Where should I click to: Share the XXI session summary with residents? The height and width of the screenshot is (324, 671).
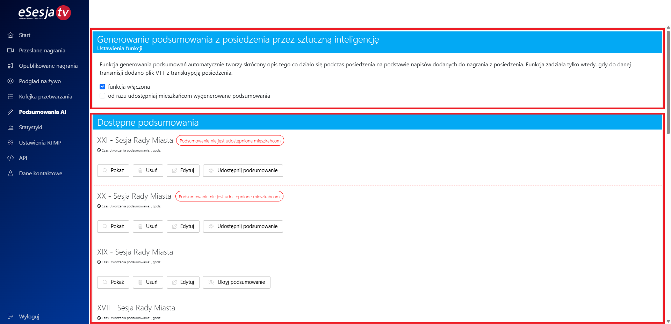(x=243, y=170)
